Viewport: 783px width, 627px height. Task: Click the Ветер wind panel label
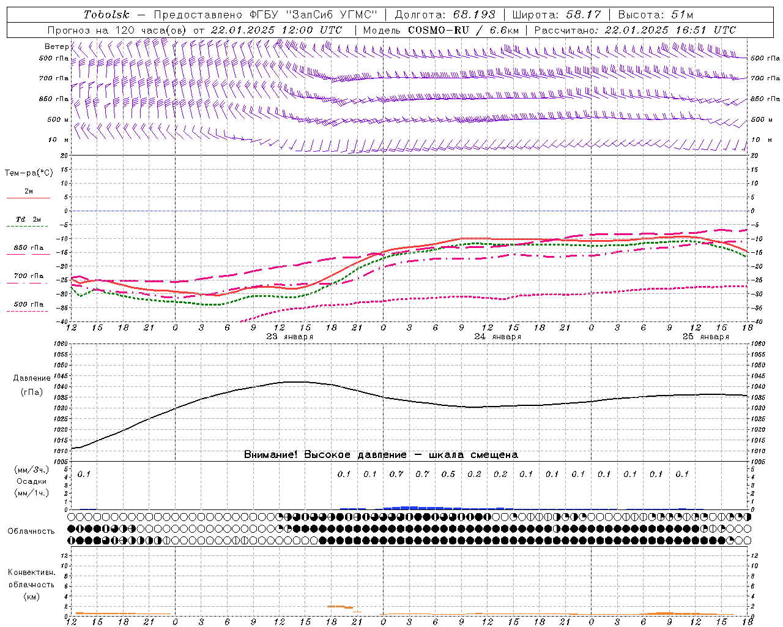(56, 47)
